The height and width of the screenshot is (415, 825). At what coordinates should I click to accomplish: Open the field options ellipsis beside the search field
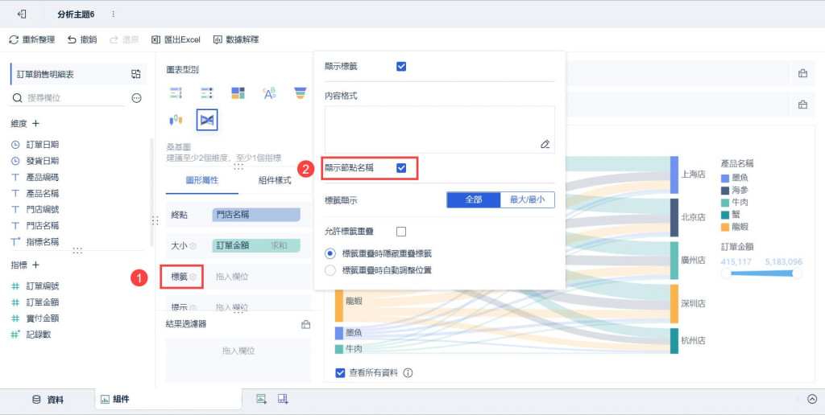(137, 97)
